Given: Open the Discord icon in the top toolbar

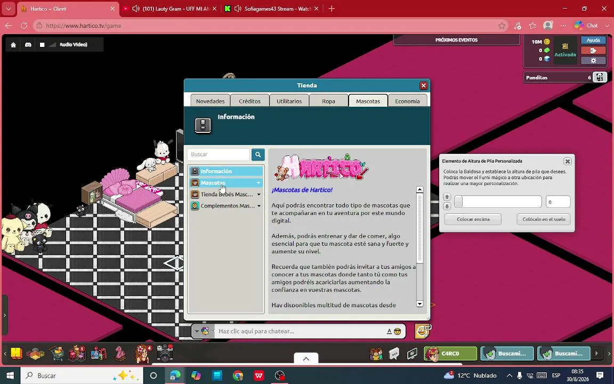Looking at the screenshot, I should (28, 45).
